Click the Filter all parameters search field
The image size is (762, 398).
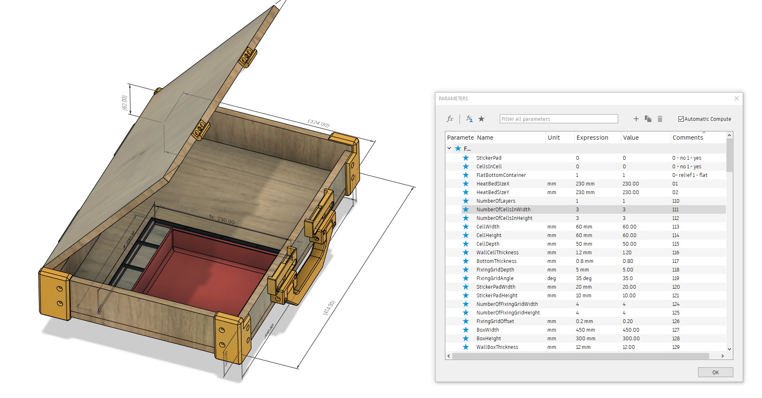pyautogui.click(x=558, y=118)
